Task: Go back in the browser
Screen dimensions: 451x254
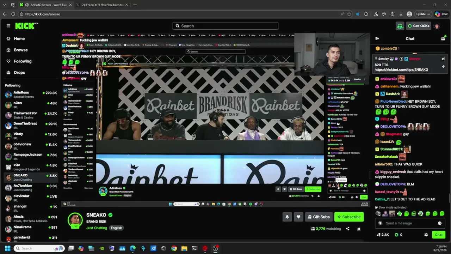Action: tap(5, 14)
